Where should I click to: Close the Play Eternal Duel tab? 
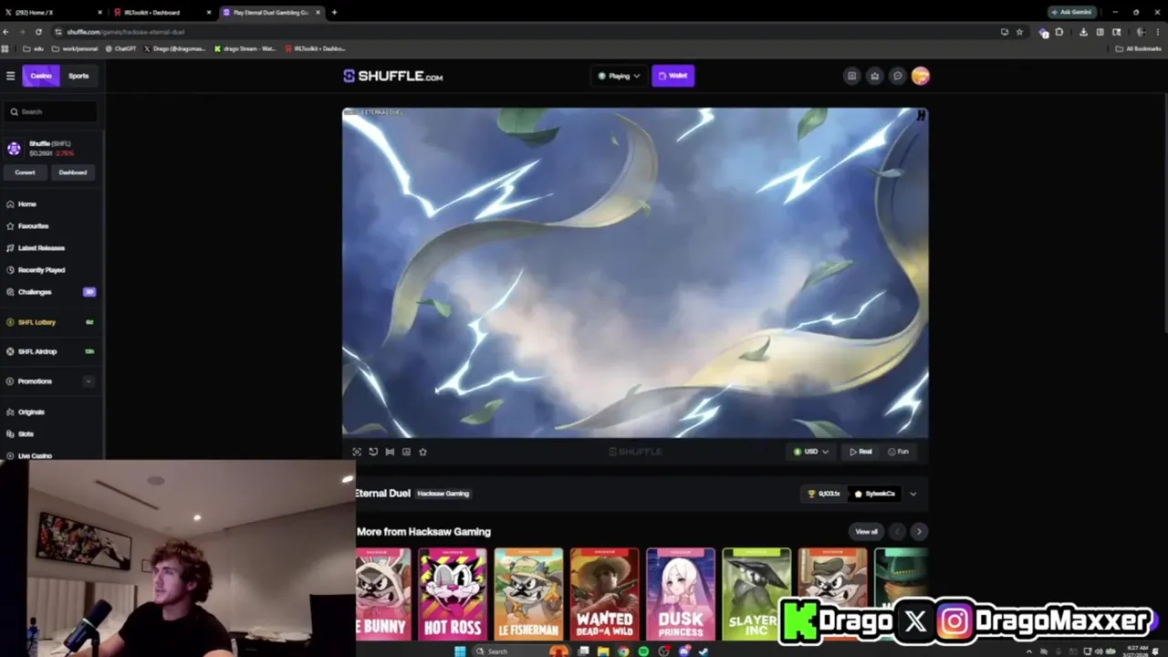tap(318, 12)
